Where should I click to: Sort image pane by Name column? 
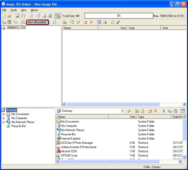(x=80, y=28)
